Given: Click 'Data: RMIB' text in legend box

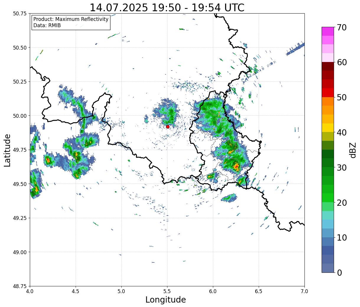Looking at the screenshot, I should click(x=47, y=25).
